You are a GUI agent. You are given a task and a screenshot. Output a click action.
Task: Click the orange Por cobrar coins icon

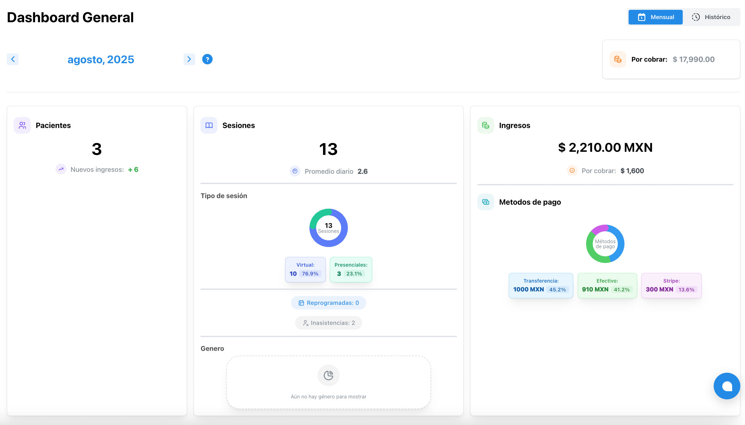618,59
